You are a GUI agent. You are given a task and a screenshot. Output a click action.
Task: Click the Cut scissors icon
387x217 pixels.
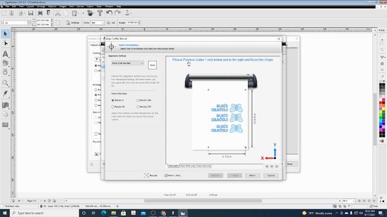tap(57, 13)
